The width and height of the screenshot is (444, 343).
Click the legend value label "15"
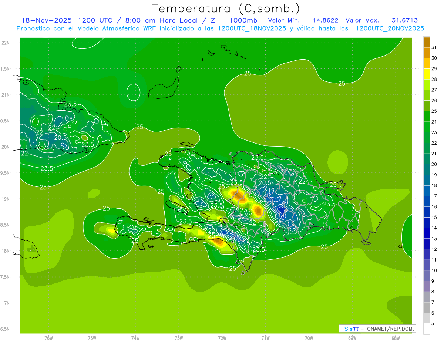[434, 218]
